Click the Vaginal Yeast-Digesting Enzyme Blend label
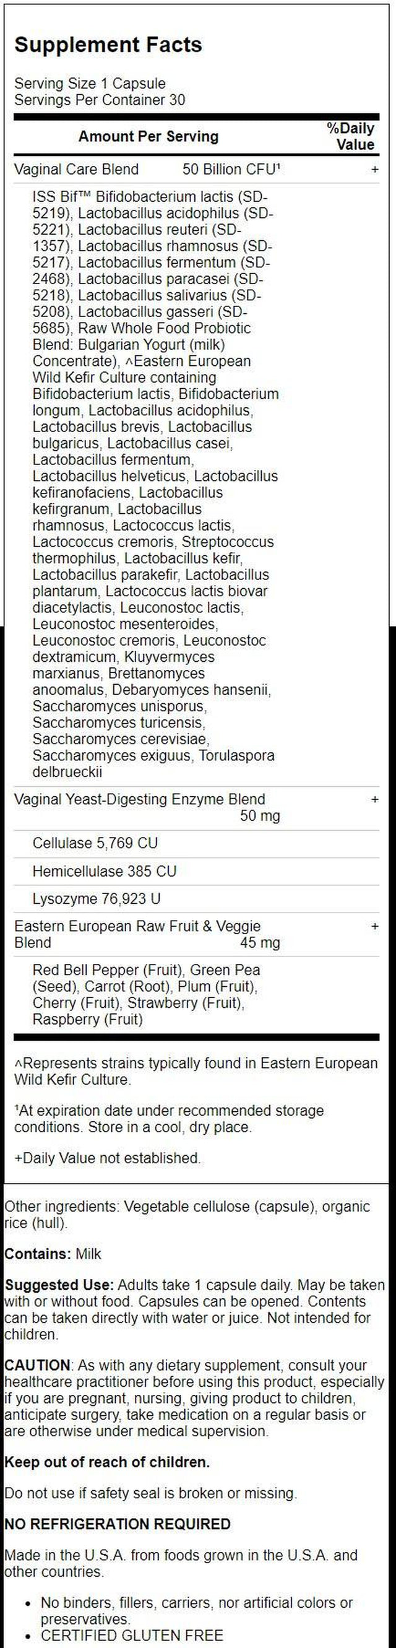396x1648 pixels. coord(139,799)
